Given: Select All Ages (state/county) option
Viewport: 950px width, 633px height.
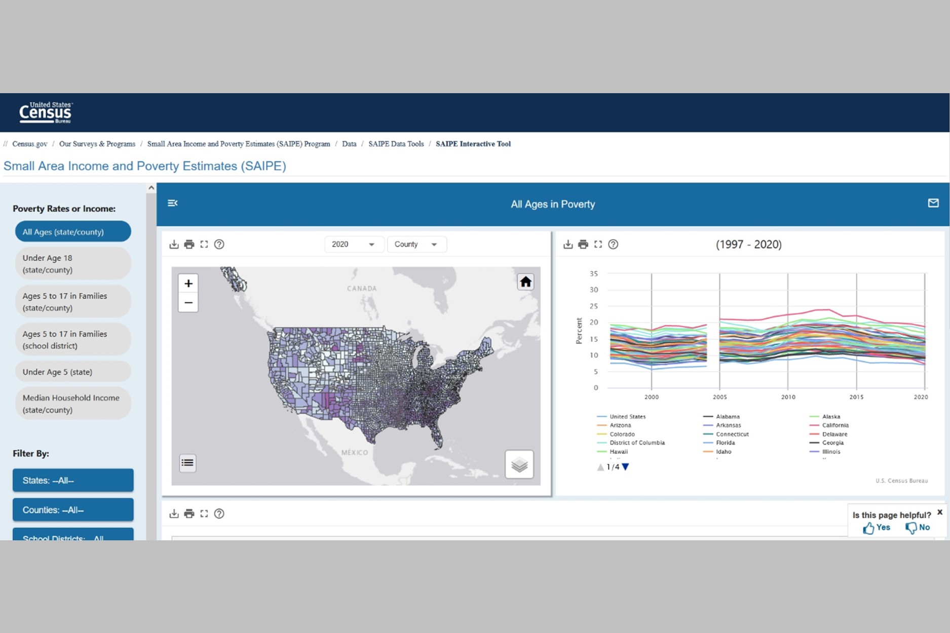Looking at the screenshot, I should point(73,231).
